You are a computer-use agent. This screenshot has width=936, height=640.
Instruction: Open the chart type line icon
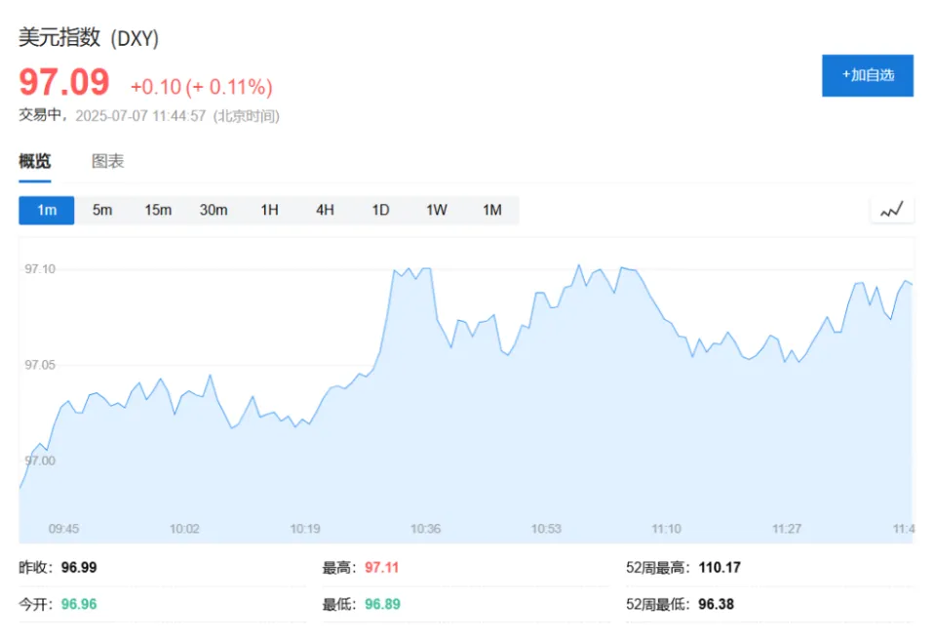[892, 210]
